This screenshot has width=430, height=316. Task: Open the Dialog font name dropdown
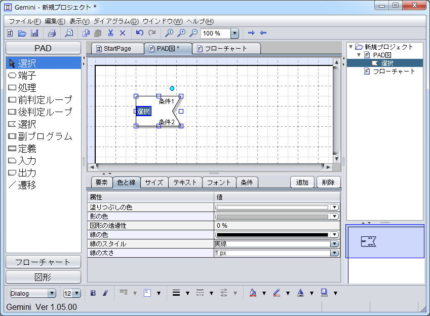[x=52, y=294]
